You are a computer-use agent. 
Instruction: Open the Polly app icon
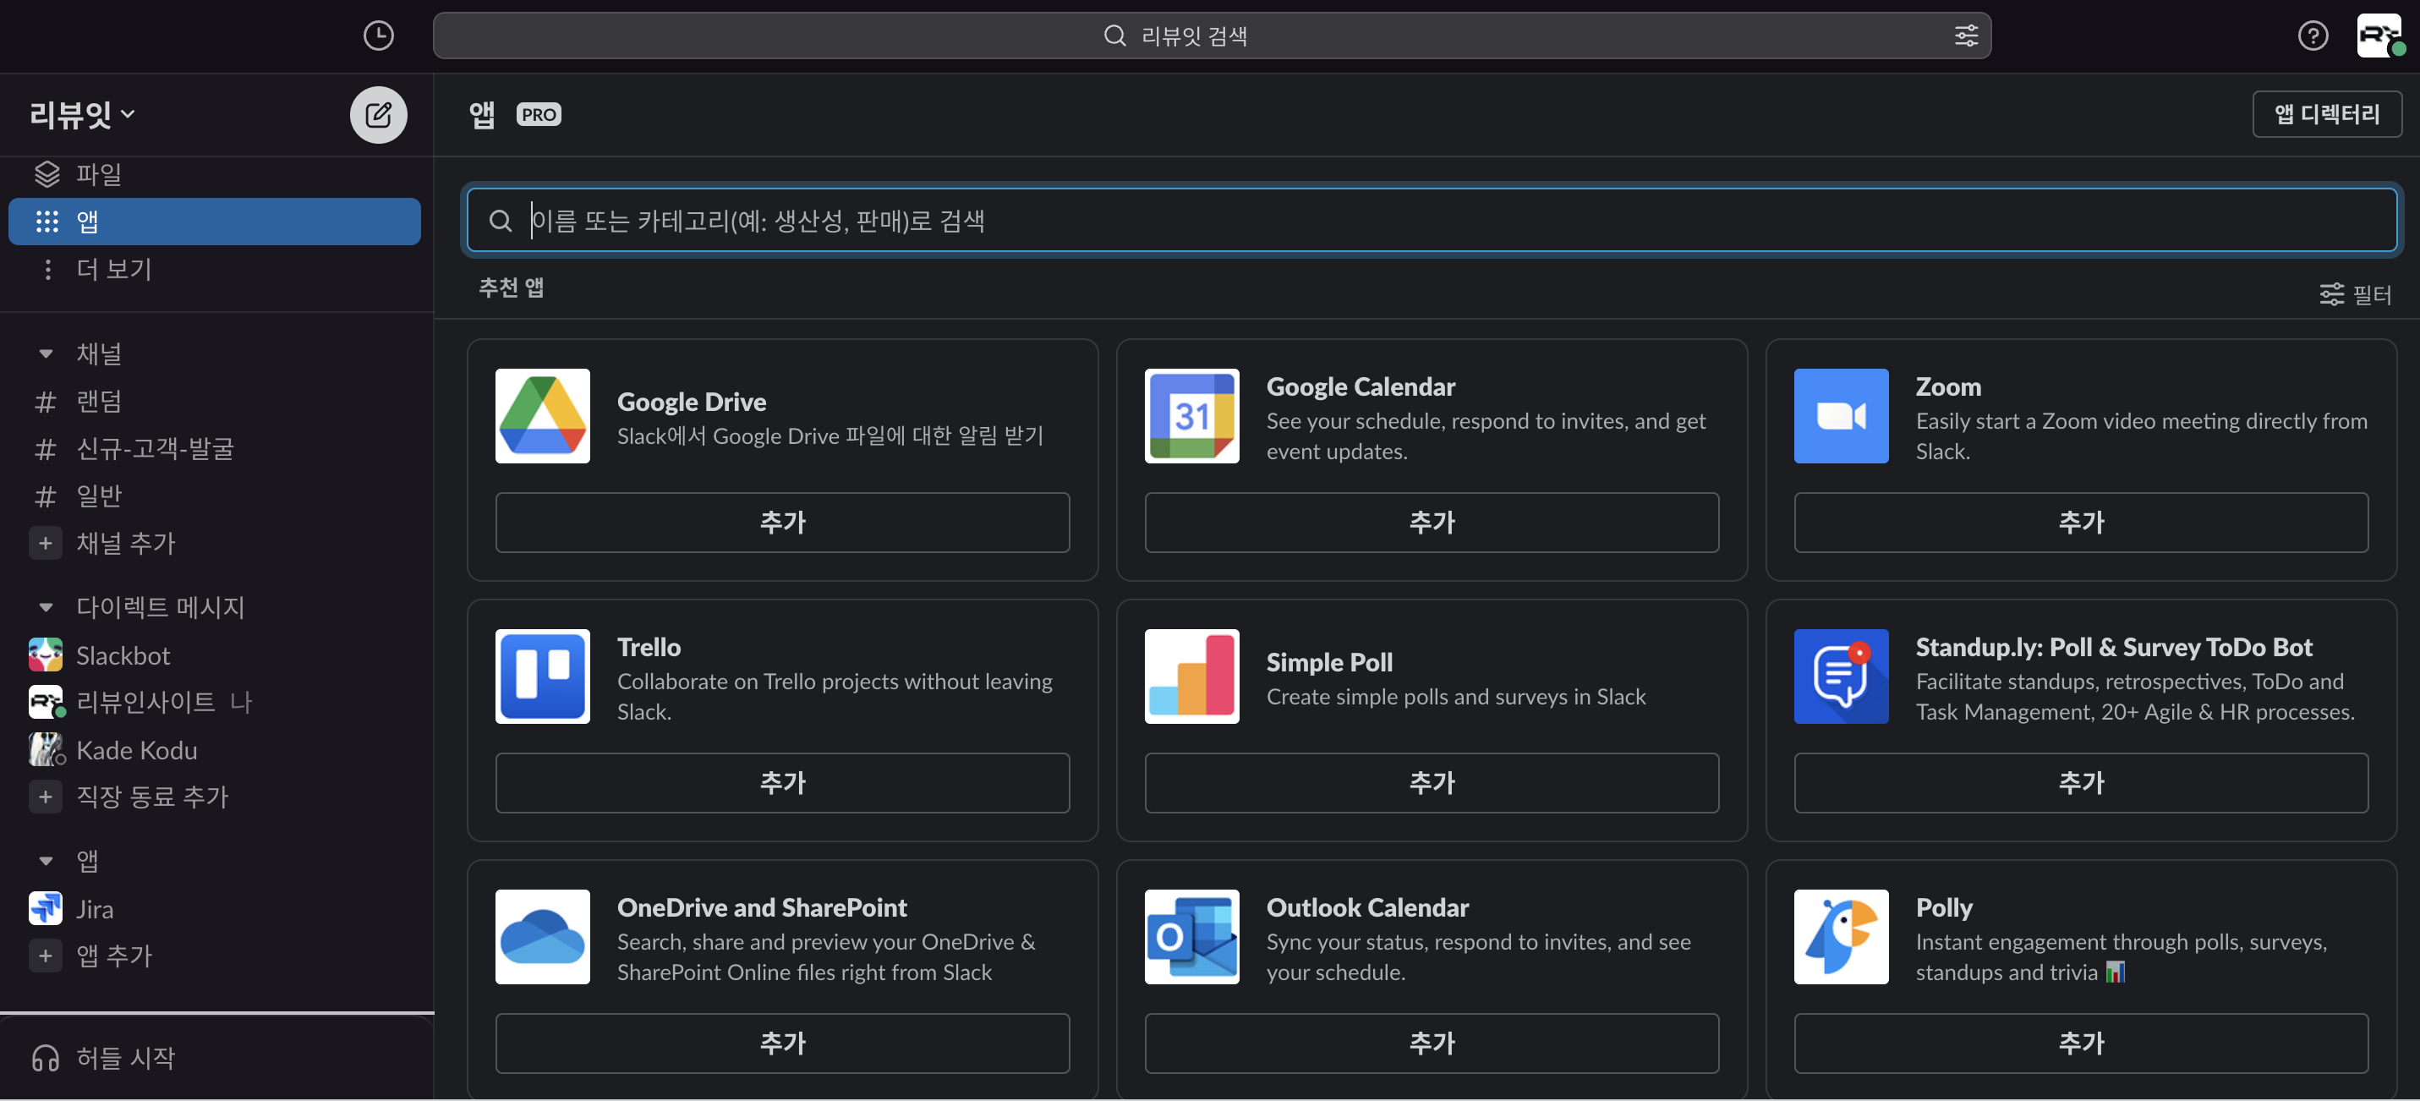click(1839, 935)
